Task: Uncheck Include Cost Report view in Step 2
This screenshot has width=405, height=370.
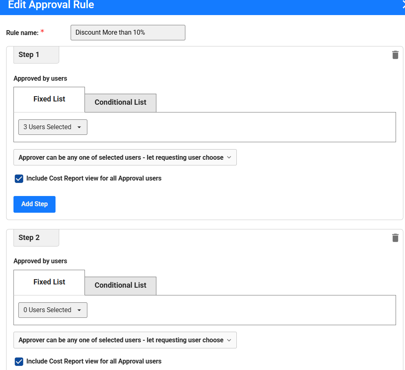Action: point(19,361)
